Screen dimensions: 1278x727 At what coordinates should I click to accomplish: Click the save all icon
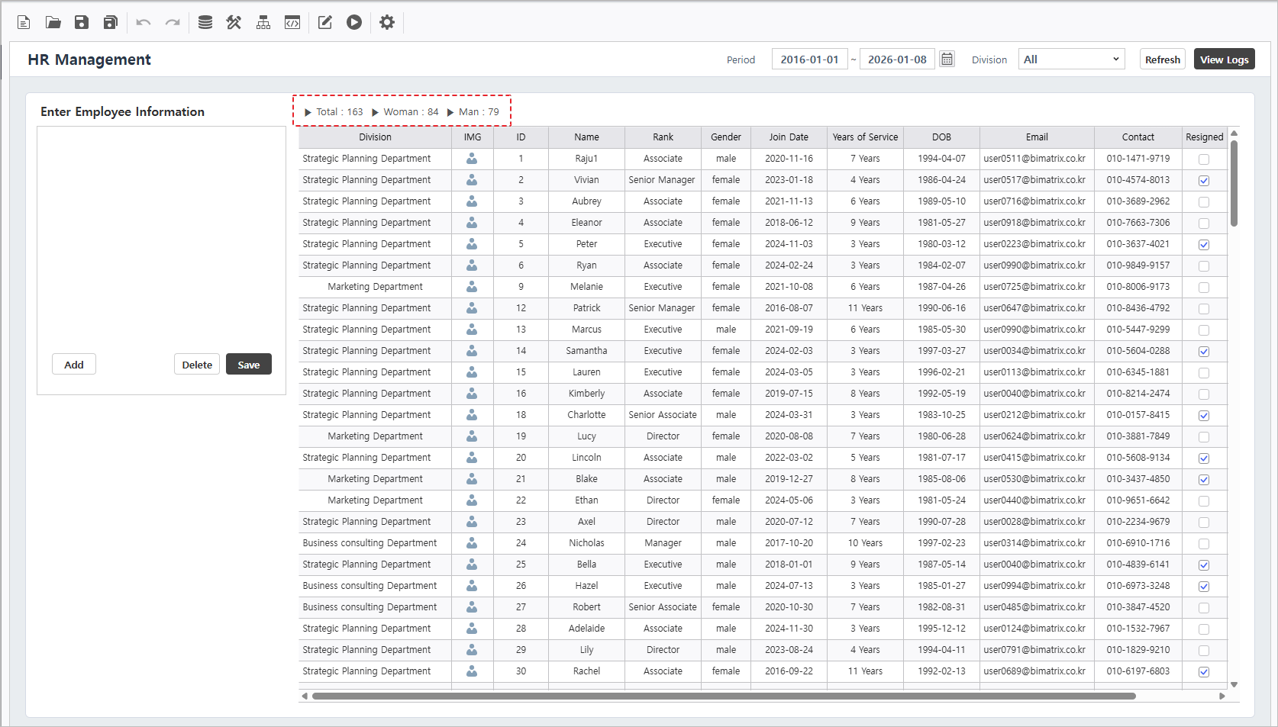(x=111, y=22)
